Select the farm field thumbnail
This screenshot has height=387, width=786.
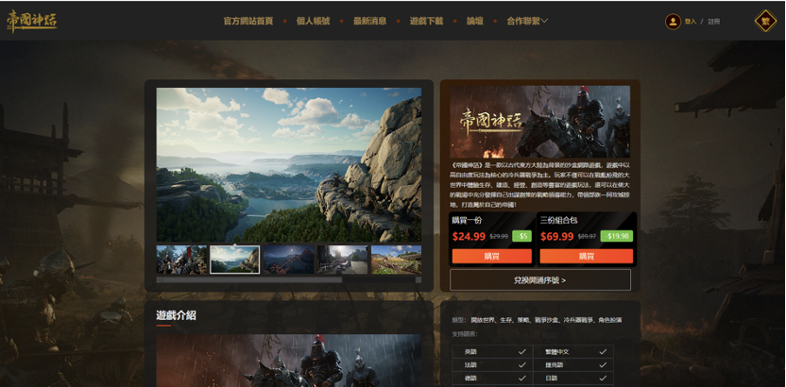396,260
